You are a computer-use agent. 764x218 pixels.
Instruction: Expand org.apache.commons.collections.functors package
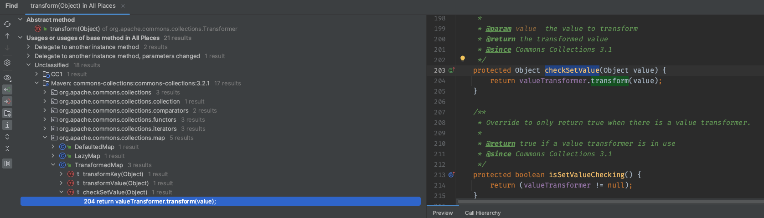(45, 119)
